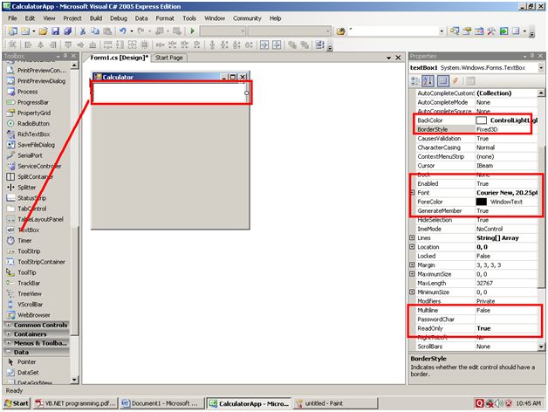Click the Open File folder icon

click(x=43, y=31)
